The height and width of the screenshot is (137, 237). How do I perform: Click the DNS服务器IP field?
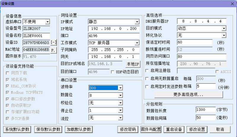(x=202, y=21)
